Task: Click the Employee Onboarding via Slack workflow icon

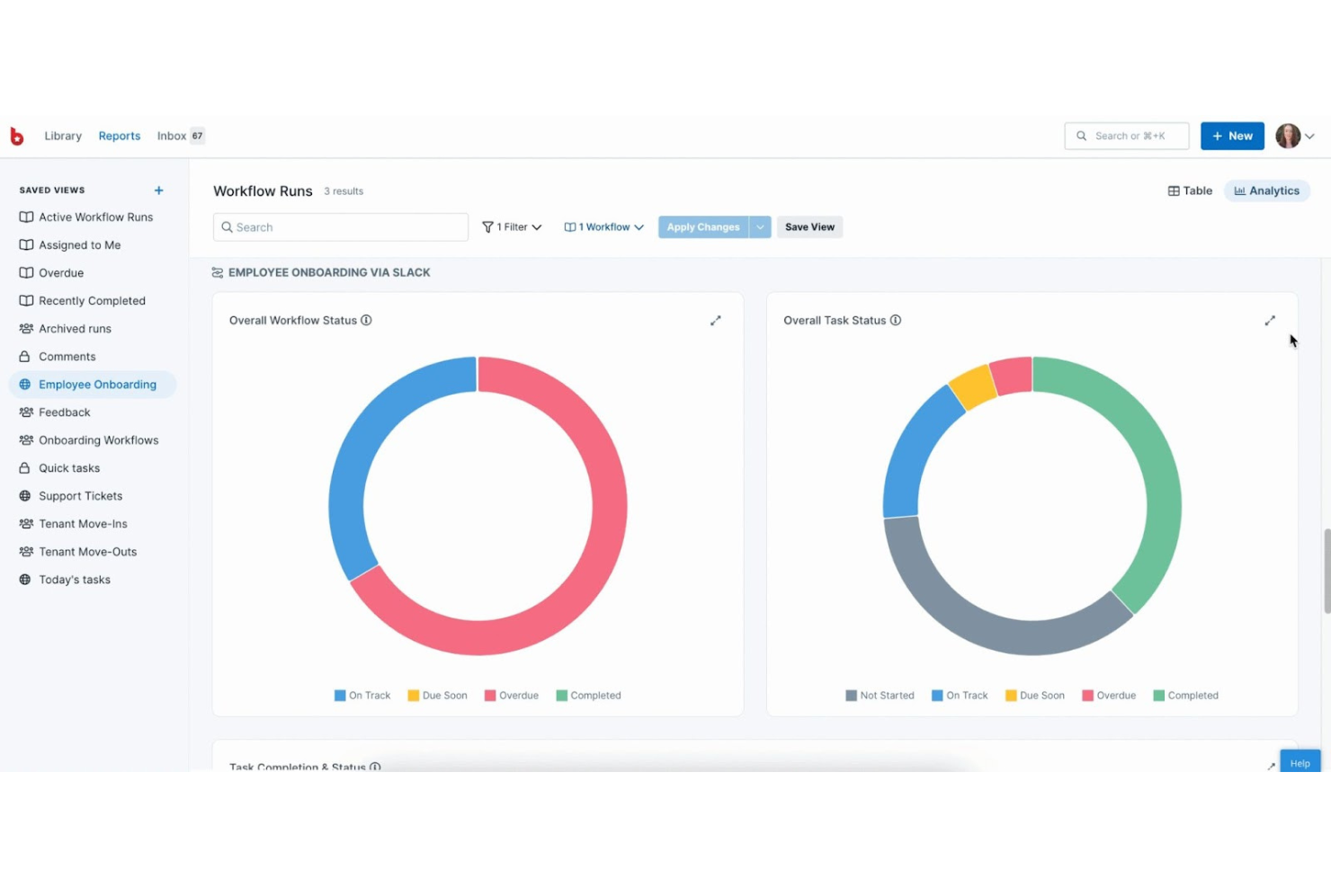Action: pos(218,272)
